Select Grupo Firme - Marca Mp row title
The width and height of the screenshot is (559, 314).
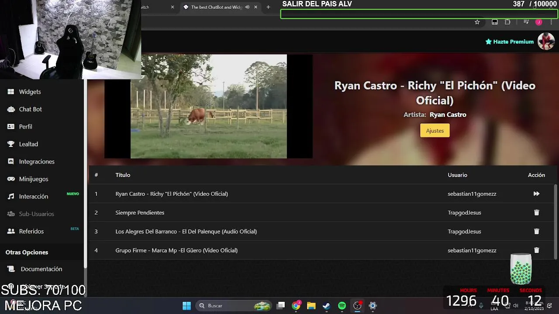[176, 250]
